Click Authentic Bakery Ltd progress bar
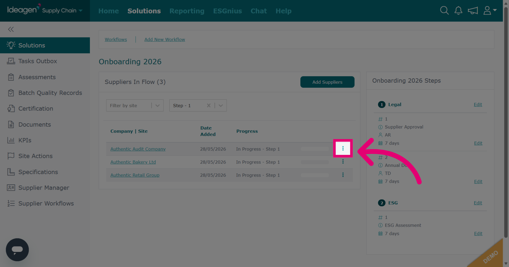This screenshot has height=267, width=509. click(315, 162)
